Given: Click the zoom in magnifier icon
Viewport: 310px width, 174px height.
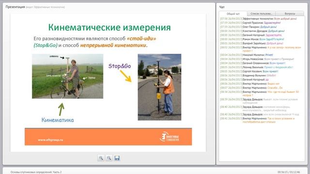Looking at the screenshot, I should click(101, 158).
